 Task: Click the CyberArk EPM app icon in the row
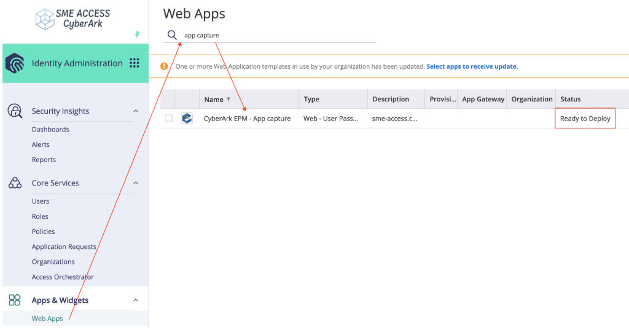pos(187,119)
